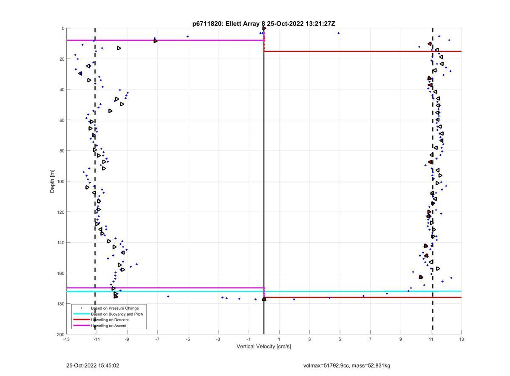
Task: Click the depth-axis tick label "40"
Action: click(x=62, y=90)
